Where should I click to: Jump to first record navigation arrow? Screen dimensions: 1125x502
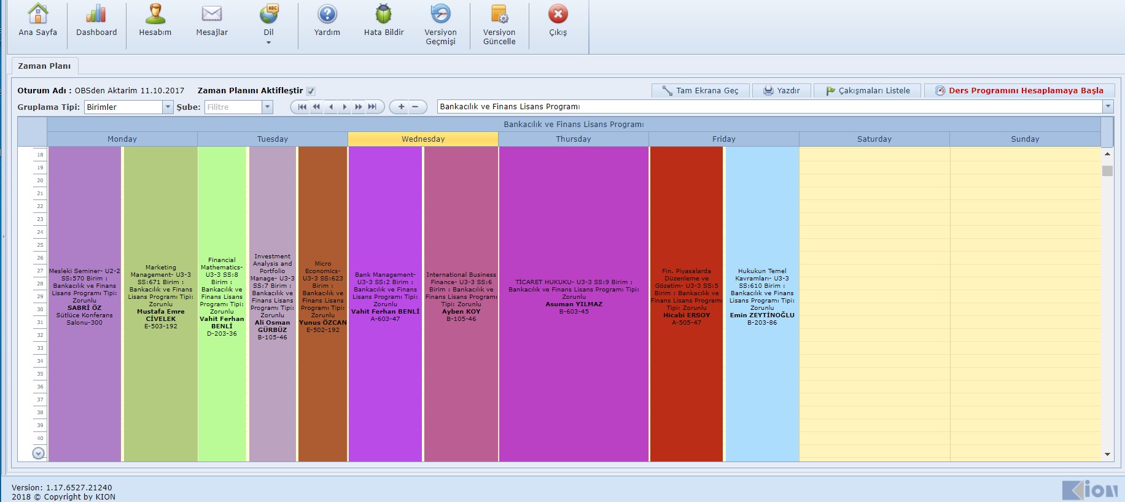click(302, 107)
